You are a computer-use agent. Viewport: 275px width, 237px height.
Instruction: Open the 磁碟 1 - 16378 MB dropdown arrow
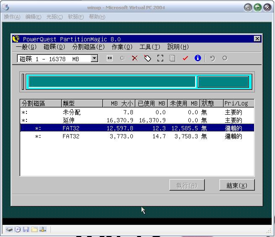click(94, 59)
